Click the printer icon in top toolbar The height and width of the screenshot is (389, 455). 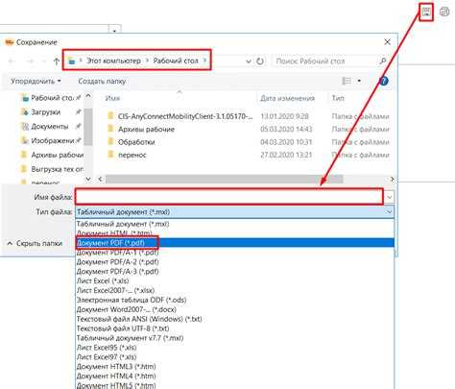(x=444, y=12)
